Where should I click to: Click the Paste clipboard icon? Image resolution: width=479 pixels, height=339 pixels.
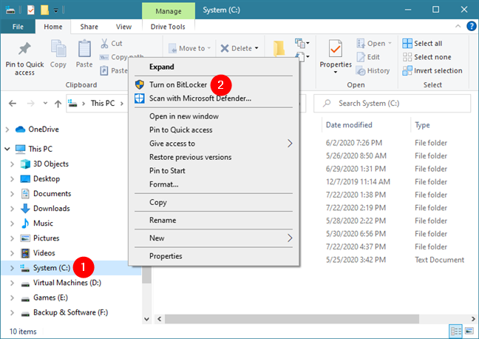(84, 48)
